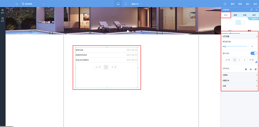Click the 保存 save button
Screen dimensions: 259x127
233,4
